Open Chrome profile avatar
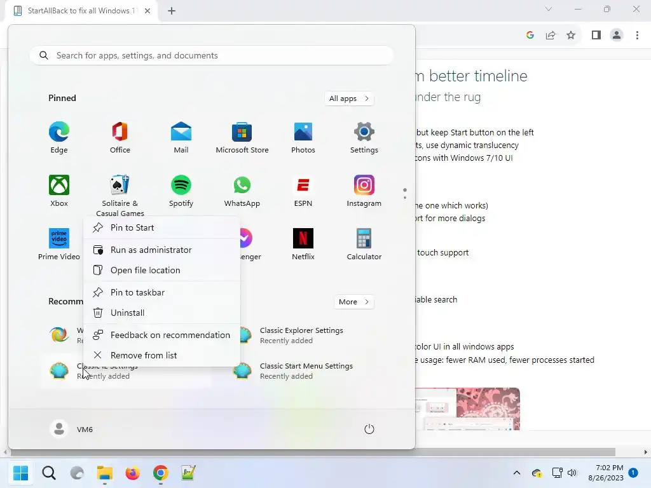The height and width of the screenshot is (488, 651). pos(617,36)
